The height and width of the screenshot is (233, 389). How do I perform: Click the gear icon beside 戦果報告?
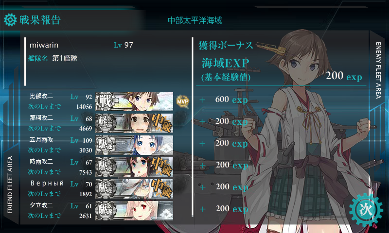tap(10, 20)
